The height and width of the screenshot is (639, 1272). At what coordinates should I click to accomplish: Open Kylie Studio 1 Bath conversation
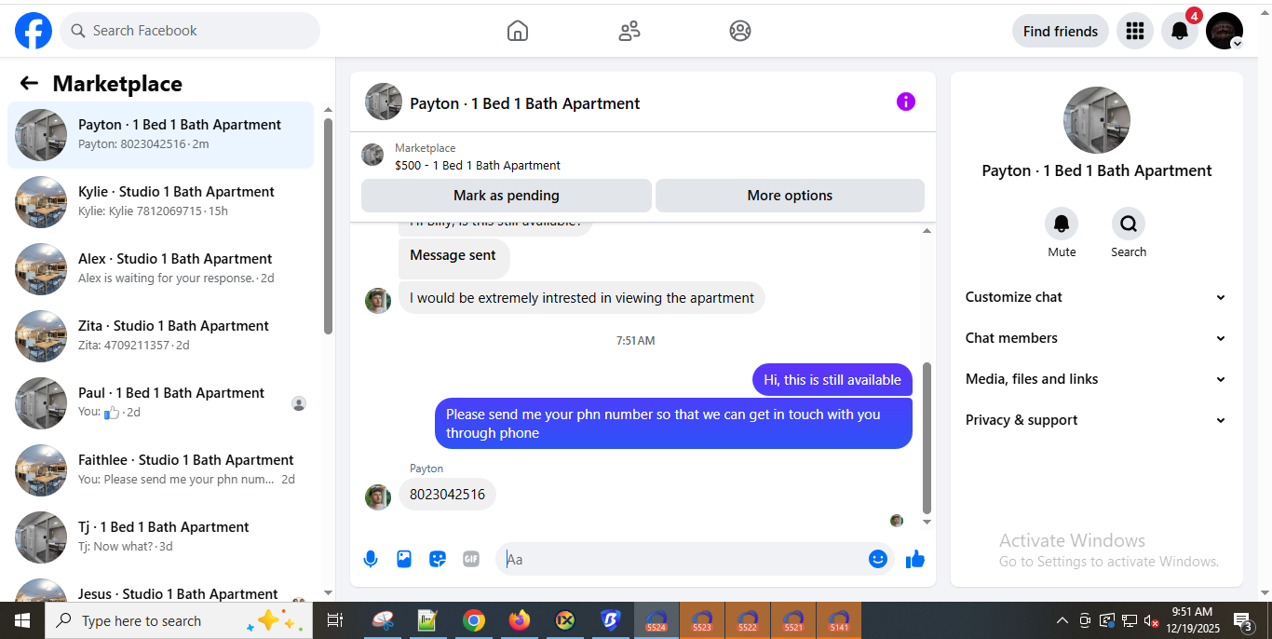click(160, 201)
